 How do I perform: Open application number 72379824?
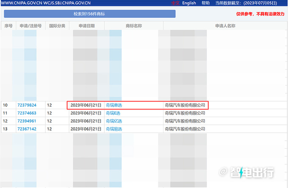point(27,105)
